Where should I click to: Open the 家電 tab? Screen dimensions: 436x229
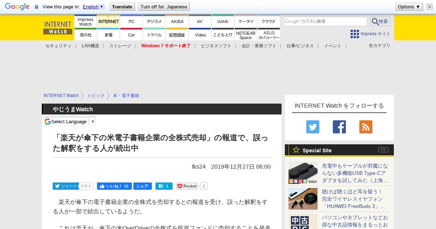tap(109, 35)
